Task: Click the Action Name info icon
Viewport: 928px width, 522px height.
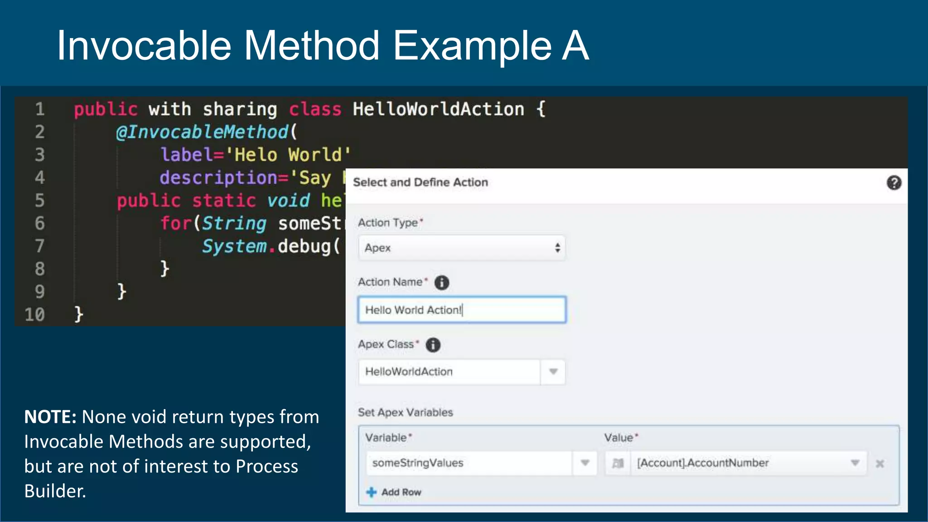Action: pyautogui.click(x=441, y=282)
